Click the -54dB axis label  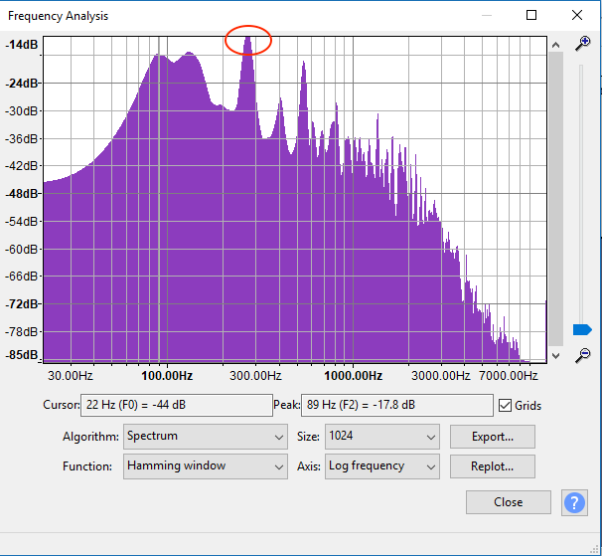click(22, 222)
